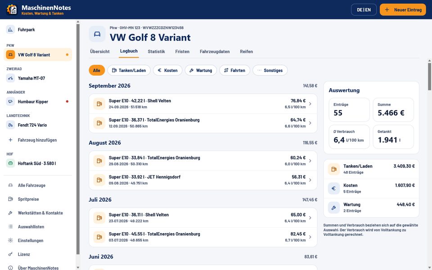Open the Fuhrpark chart icon in the sidebar
Screen dimensions: 432x270
(x=10, y=30)
